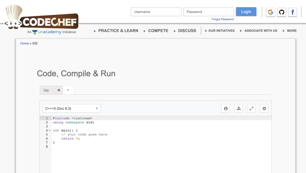Open the Forgot Password link
This screenshot has height=173, width=306.
(222, 19)
